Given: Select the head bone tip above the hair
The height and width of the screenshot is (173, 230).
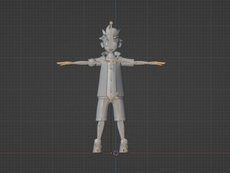Looking at the screenshot, I should [111, 23].
